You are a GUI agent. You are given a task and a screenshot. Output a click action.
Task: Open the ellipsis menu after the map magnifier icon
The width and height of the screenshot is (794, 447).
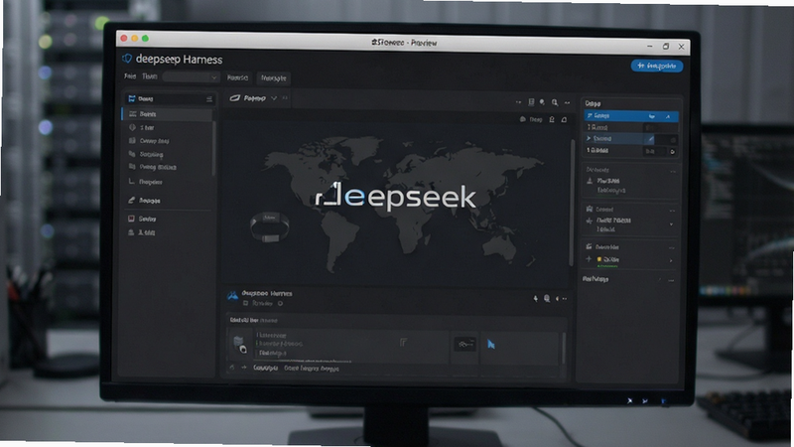point(567,103)
